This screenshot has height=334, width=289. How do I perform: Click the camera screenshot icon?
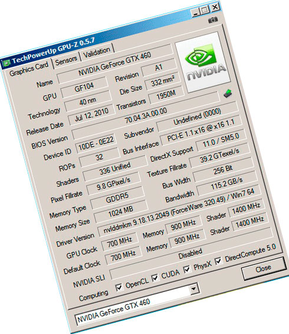pos(213,20)
